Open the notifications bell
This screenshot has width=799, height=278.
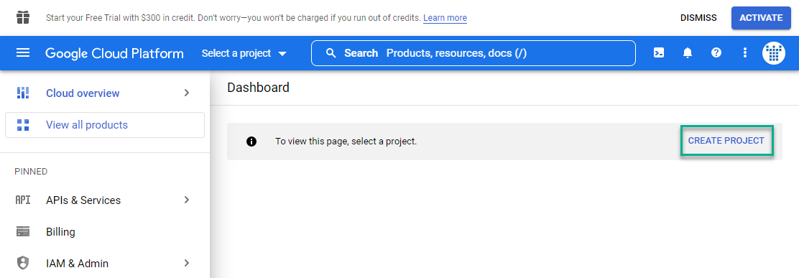click(x=688, y=53)
